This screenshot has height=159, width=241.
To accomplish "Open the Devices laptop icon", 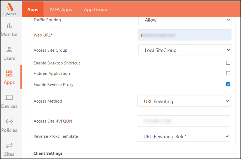I will tap(9, 98).
